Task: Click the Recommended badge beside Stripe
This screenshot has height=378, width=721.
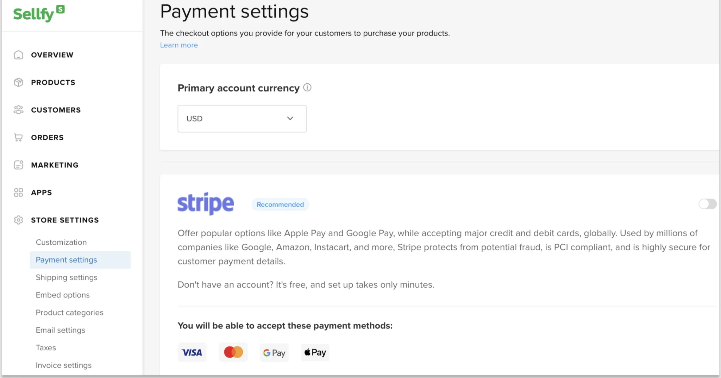Action: (x=280, y=205)
